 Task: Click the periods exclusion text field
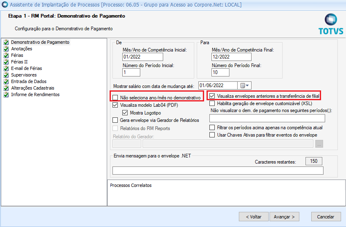pos(267,118)
